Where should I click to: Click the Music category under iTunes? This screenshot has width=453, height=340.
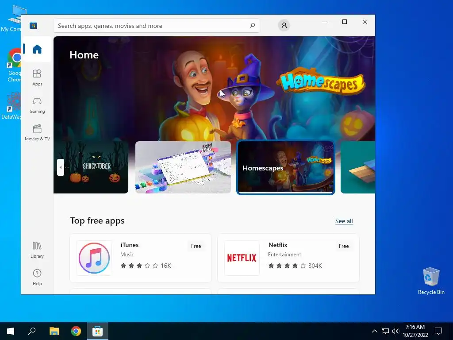127,255
